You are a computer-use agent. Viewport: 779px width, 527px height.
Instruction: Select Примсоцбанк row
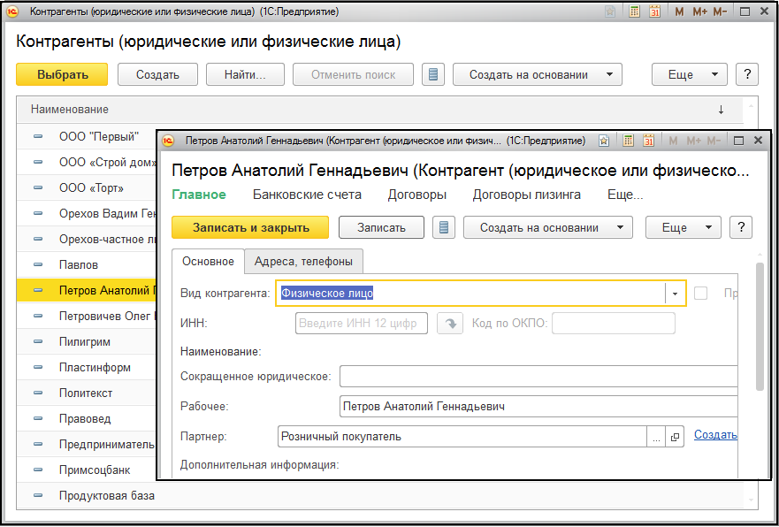point(87,470)
